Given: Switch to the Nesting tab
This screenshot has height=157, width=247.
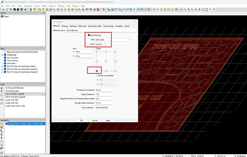Looking at the screenshot, I should [73, 26].
